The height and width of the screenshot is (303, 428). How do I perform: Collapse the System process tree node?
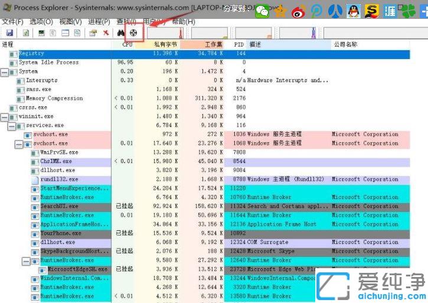[x=5, y=73]
